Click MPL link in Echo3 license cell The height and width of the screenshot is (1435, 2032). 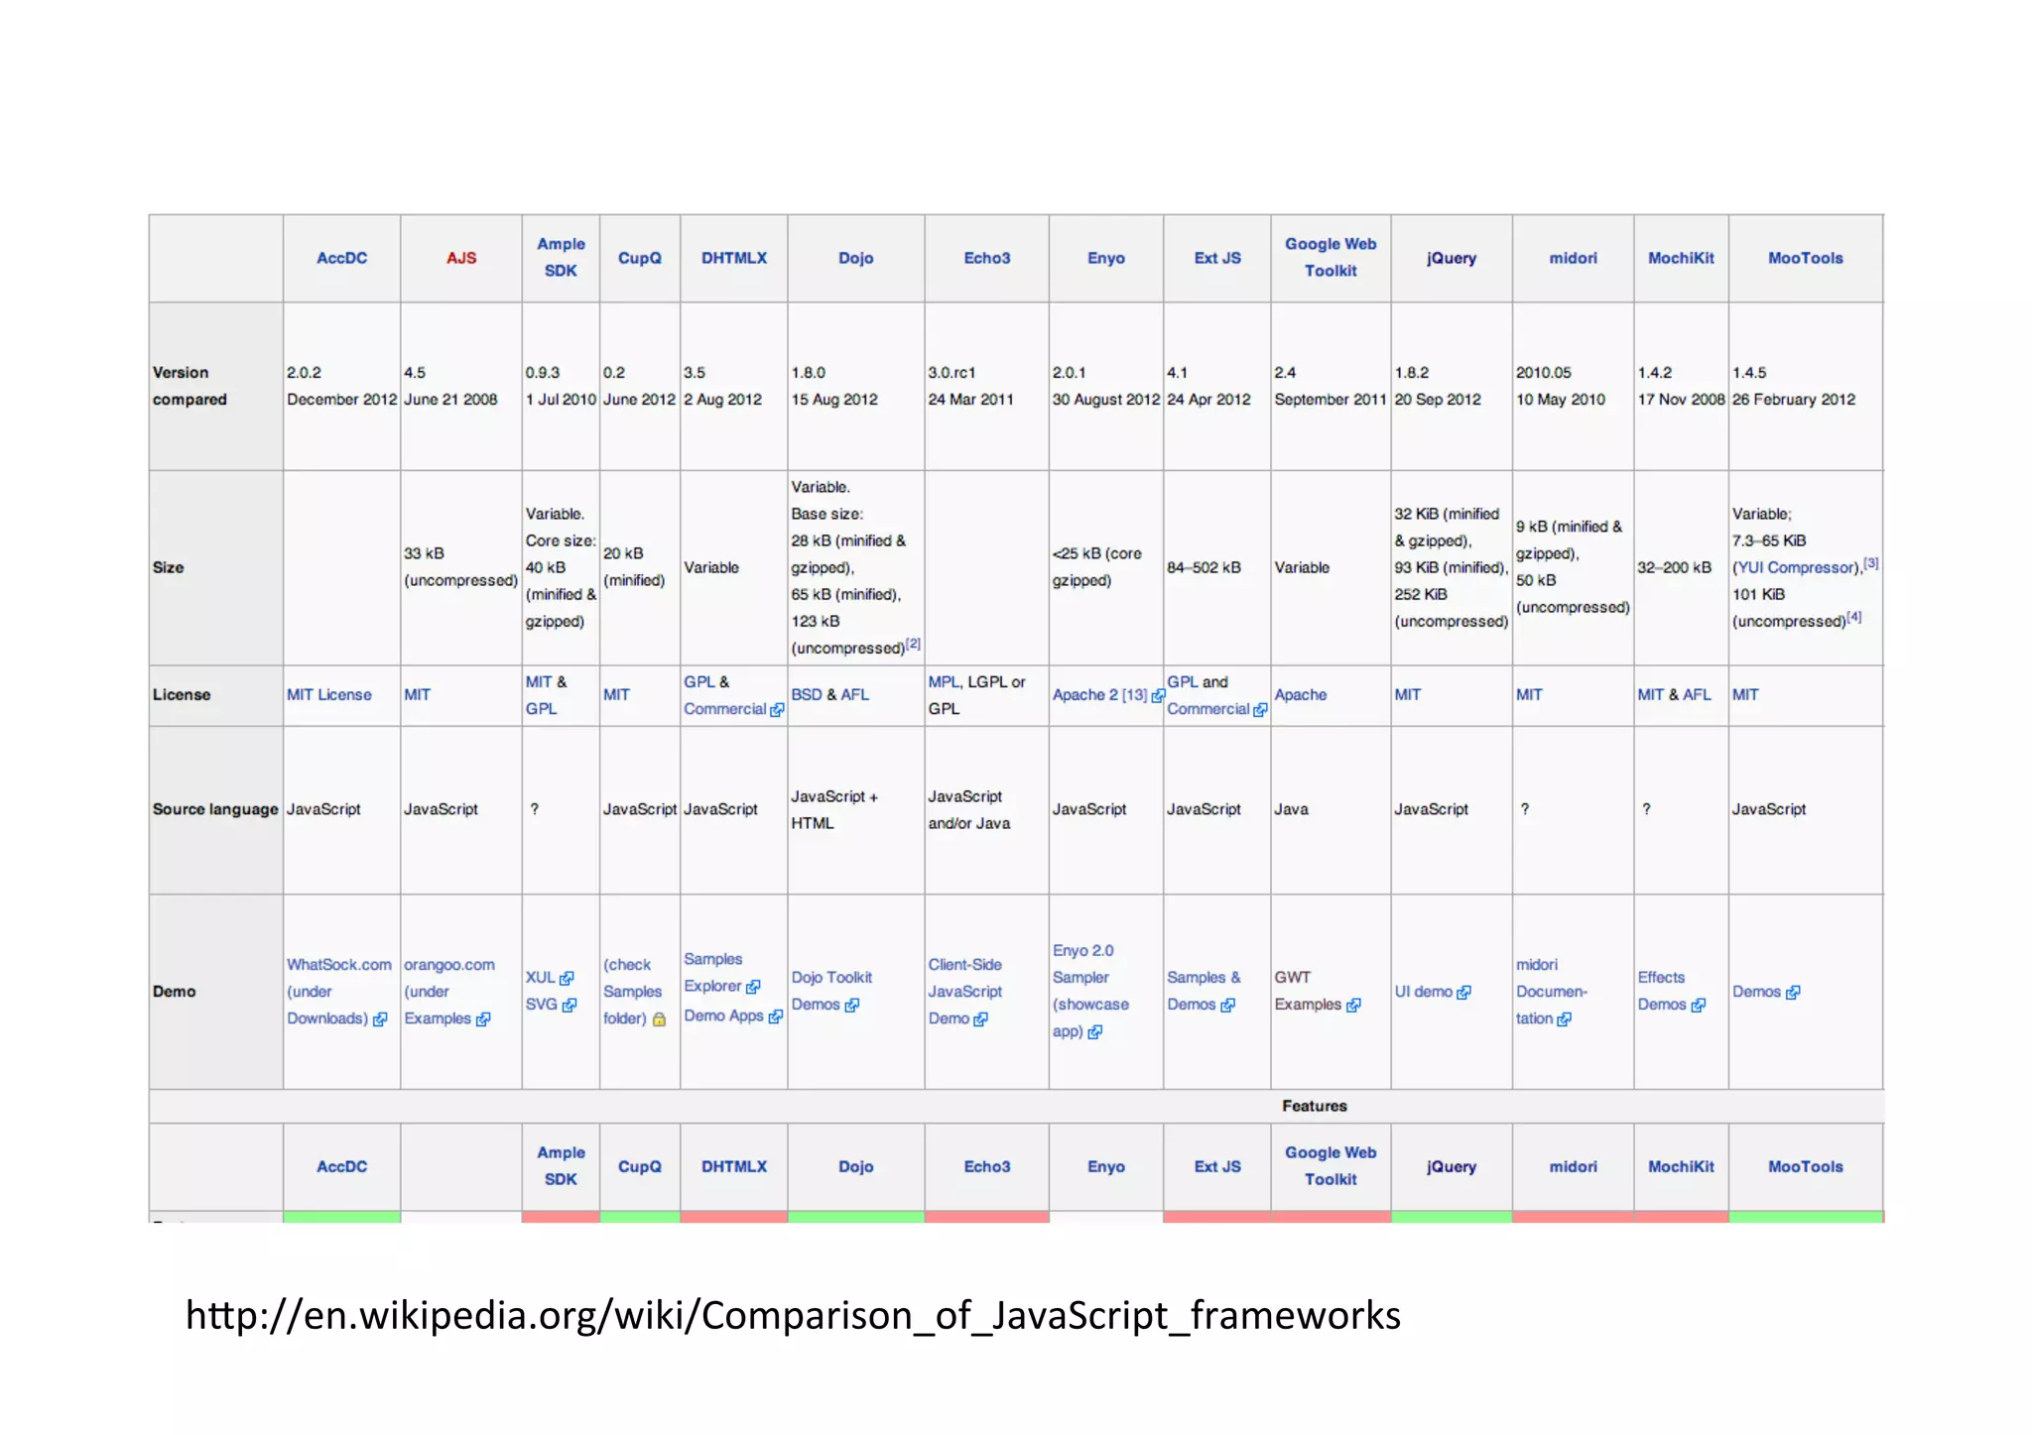coord(943,681)
